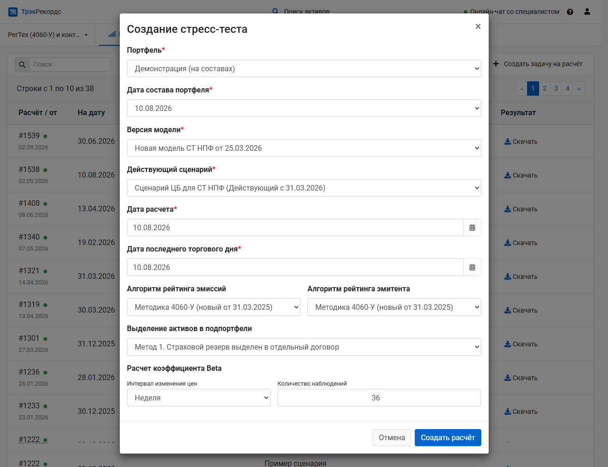Open calendar for Дата последнего торгового дня
608x467 pixels.
point(472,267)
